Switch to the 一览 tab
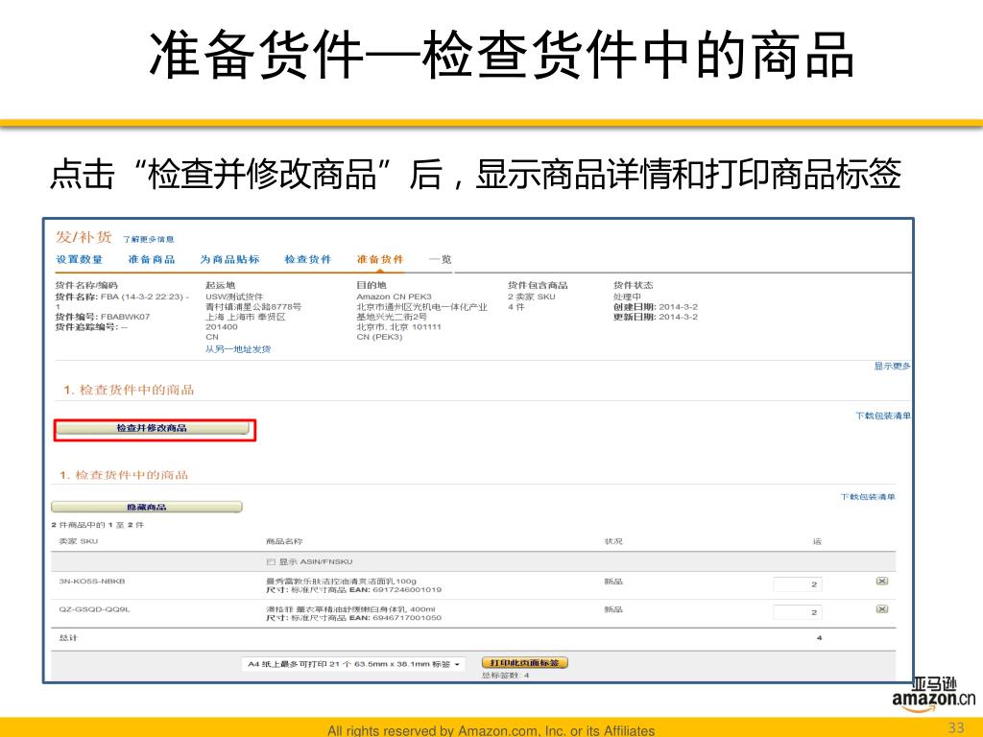The height and width of the screenshot is (737, 983). coord(440,259)
